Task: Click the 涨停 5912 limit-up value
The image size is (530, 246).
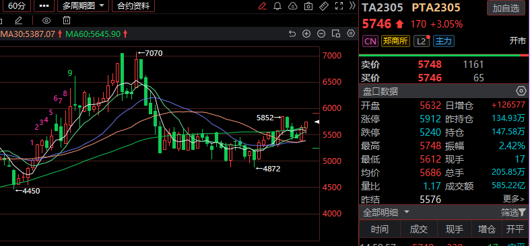Action: (430, 119)
